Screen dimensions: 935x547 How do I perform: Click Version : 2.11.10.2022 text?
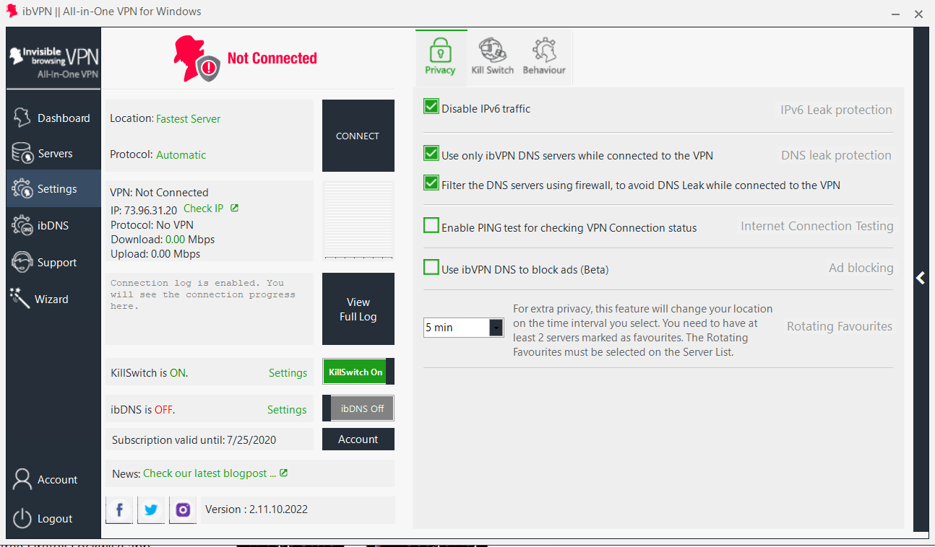pos(257,509)
